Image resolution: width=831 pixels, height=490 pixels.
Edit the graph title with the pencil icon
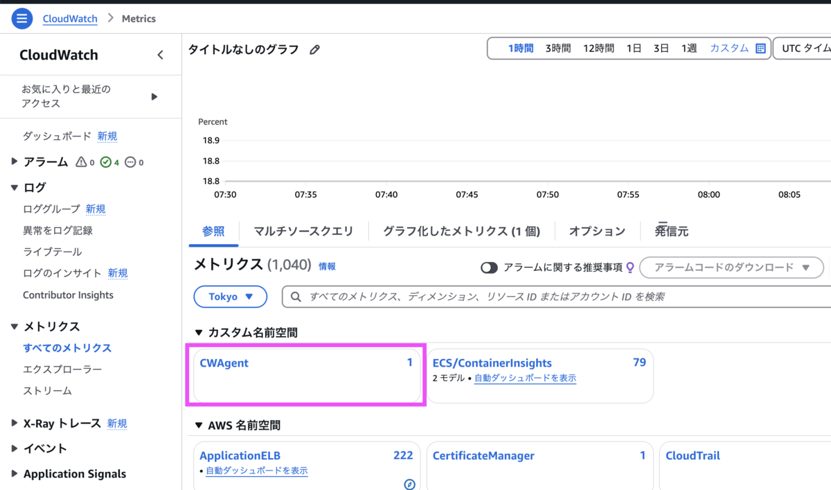[x=314, y=49]
